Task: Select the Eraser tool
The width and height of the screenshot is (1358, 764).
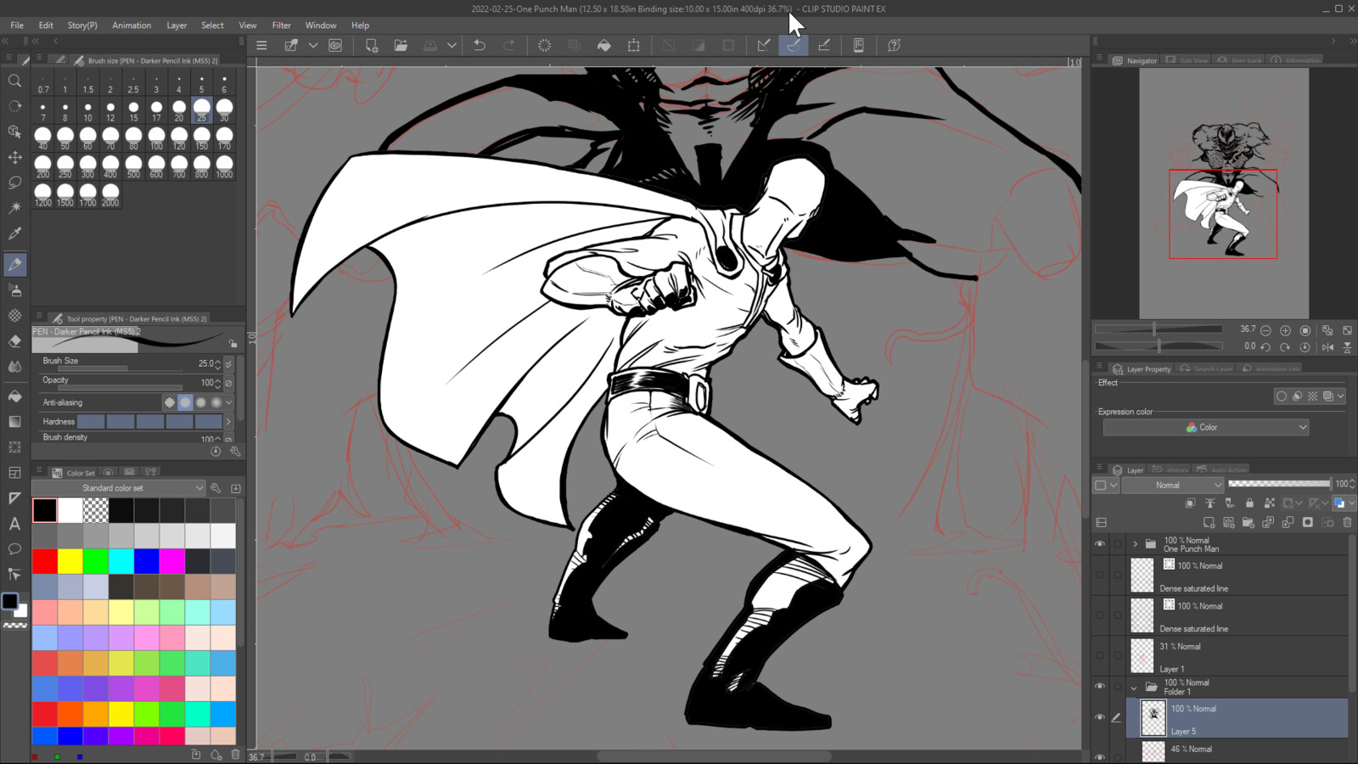Action: pos(14,341)
